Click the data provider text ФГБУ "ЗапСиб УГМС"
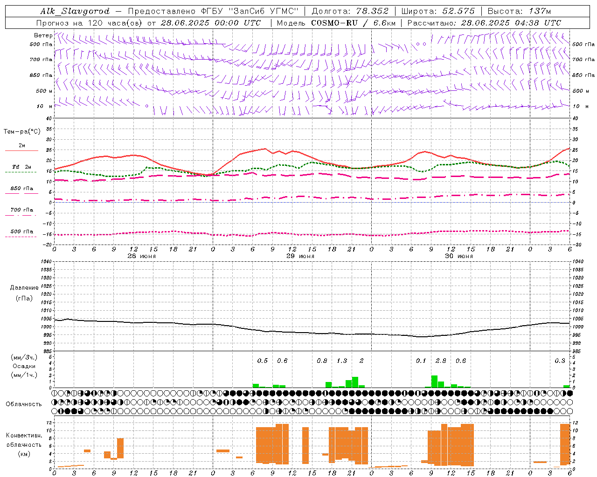 251,11
